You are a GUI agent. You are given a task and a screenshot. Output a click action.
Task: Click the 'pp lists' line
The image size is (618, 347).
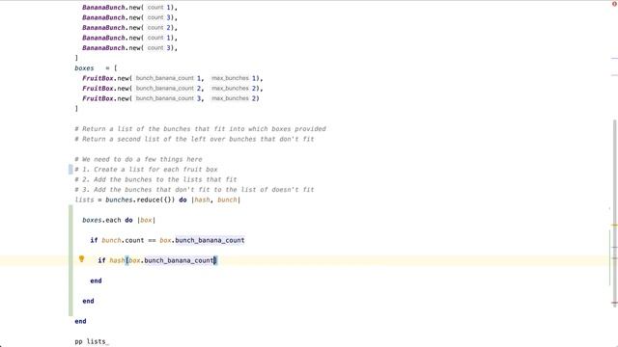click(91, 341)
